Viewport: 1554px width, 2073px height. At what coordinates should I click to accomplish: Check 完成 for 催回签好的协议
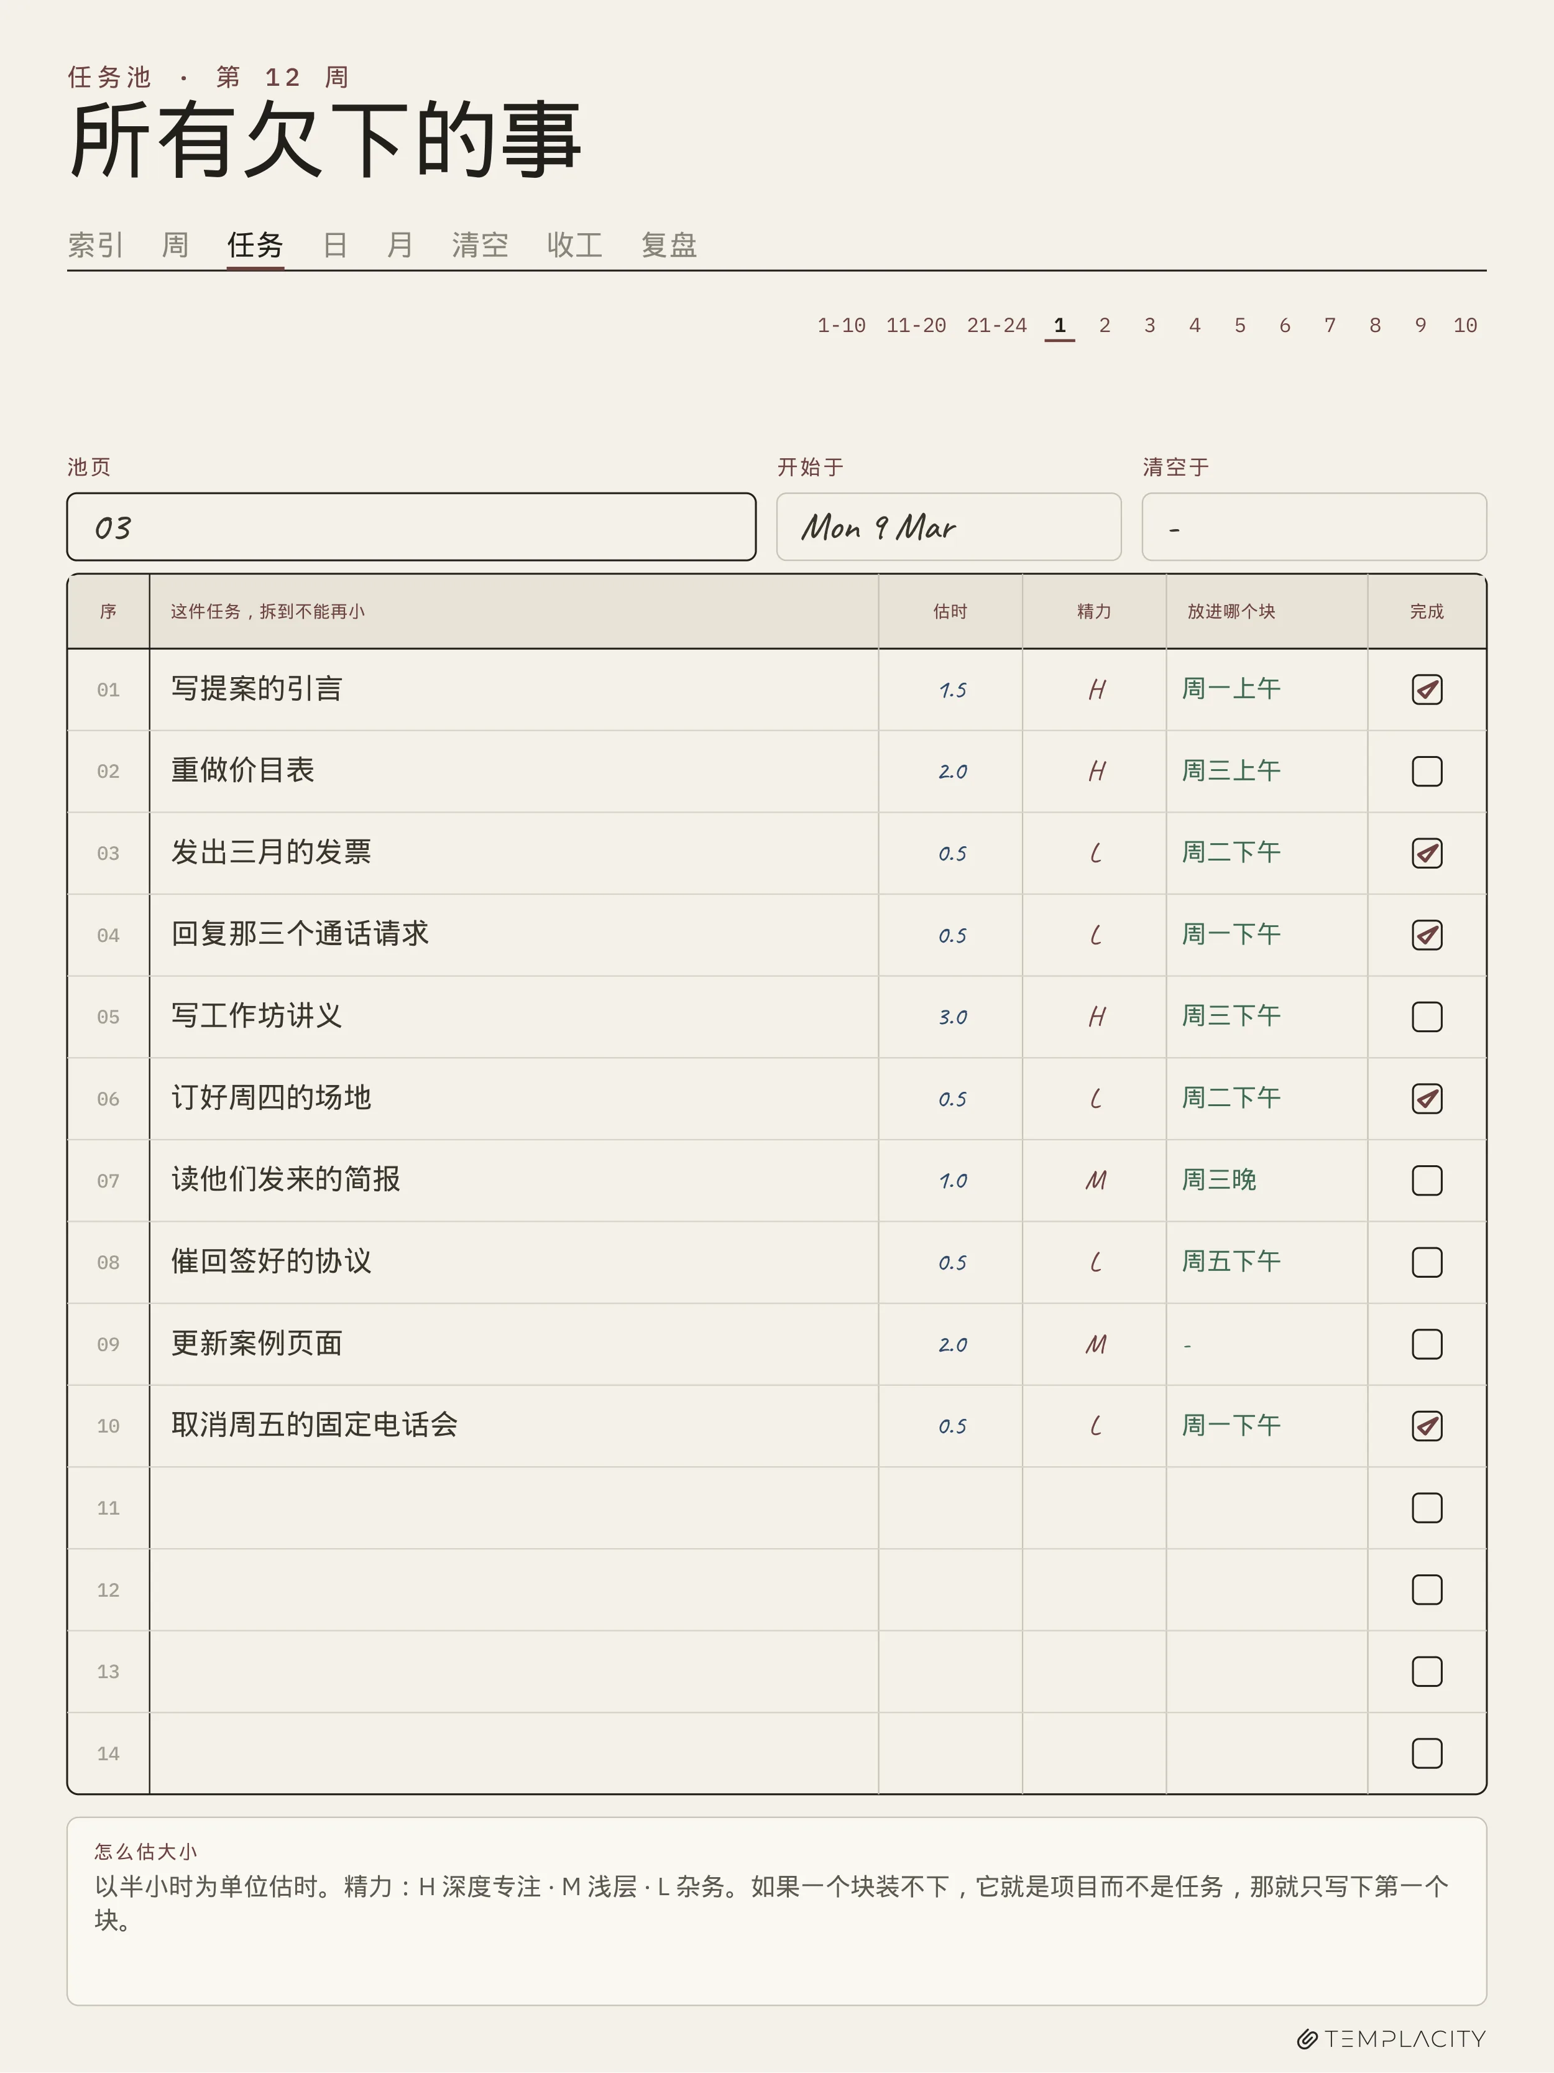click(x=1427, y=1262)
